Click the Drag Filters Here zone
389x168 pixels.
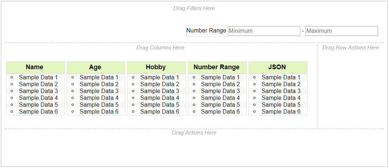tap(194, 8)
